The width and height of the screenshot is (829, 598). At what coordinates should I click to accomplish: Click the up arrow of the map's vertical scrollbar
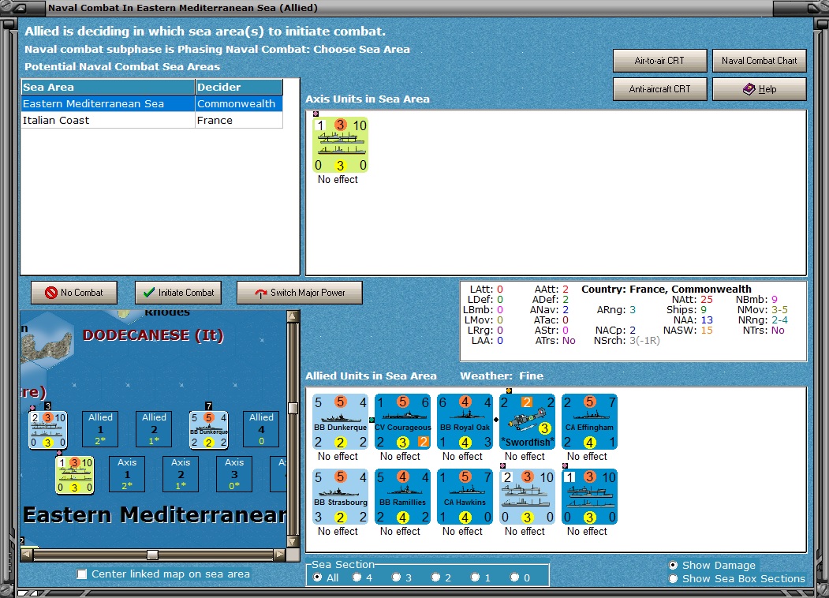click(x=293, y=316)
